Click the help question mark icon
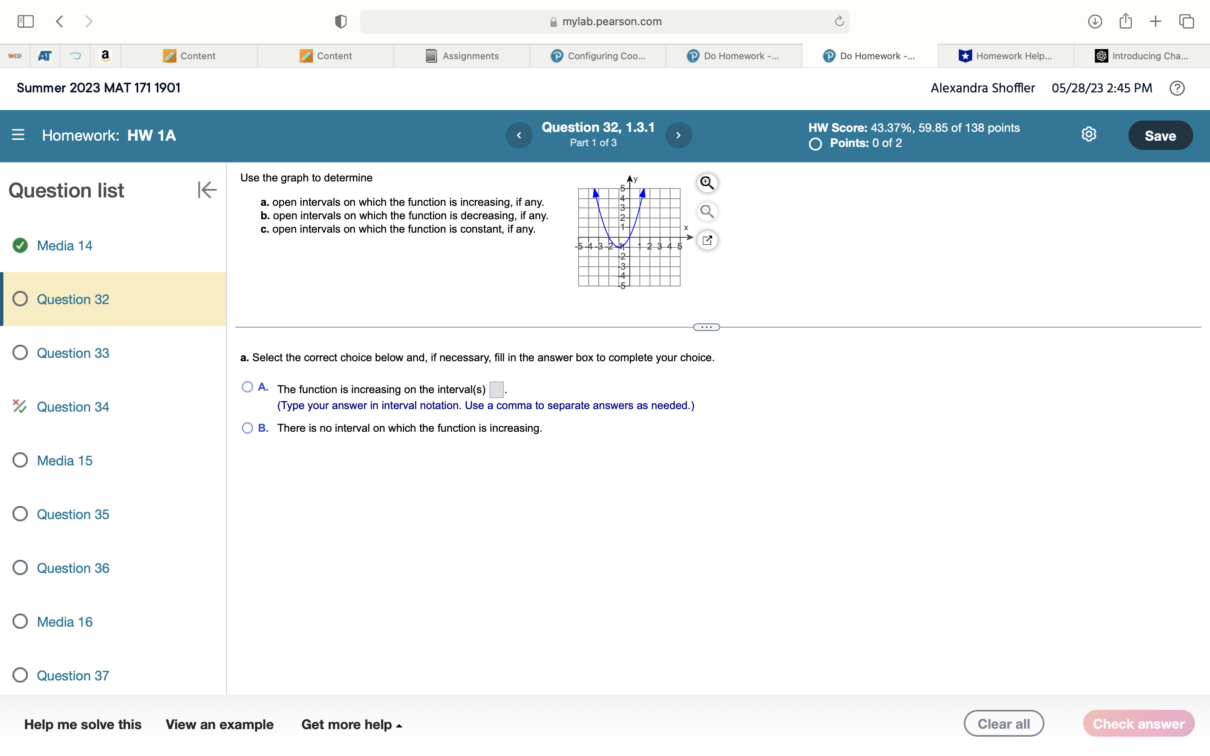 pos(1177,88)
